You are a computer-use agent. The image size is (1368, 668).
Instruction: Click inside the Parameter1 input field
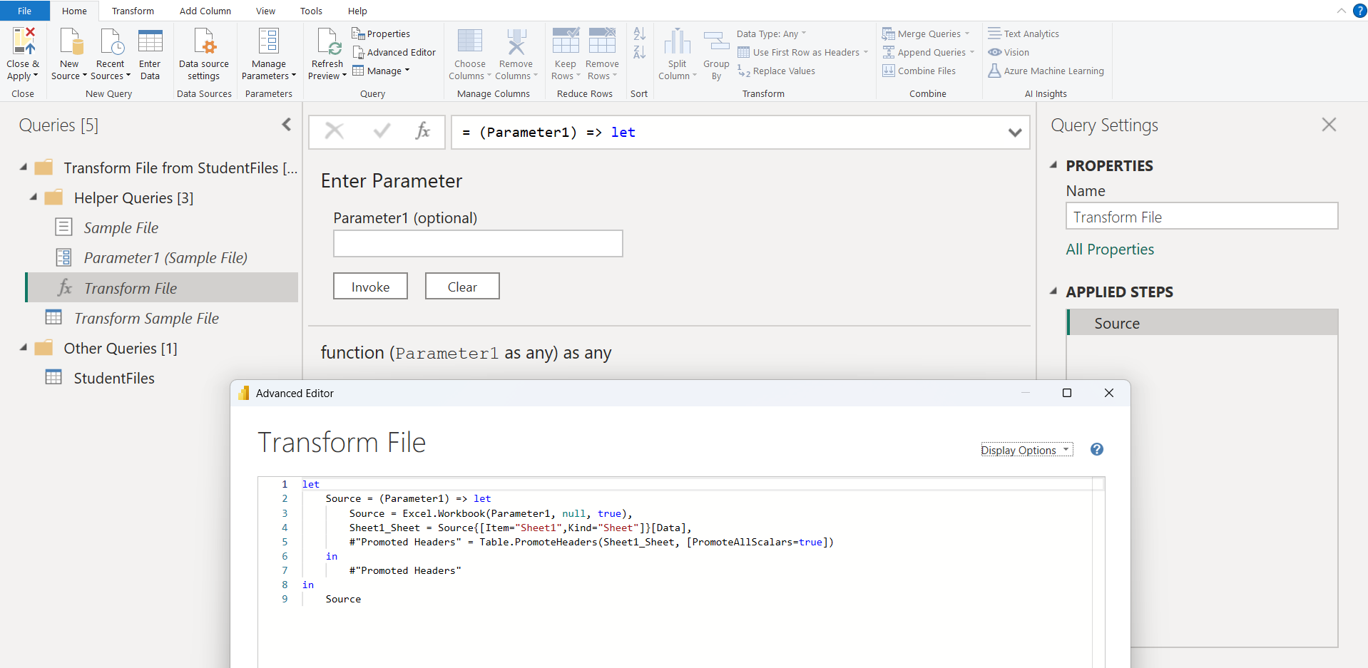[x=478, y=243]
